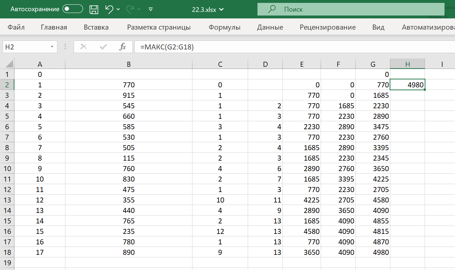
Task: Click the Undo arrow icon
Action: pos(109,9)
